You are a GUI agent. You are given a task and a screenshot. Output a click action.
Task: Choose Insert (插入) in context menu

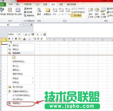pos(21,66)
